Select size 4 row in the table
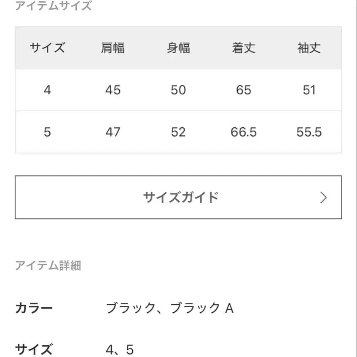Screen dimensions: 357x357 coord(47,90)
